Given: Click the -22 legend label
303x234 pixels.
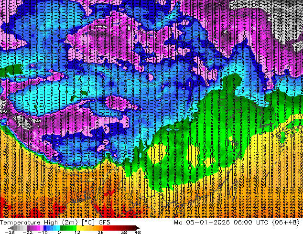Looking at the screenshot, I should click(28, 232).
